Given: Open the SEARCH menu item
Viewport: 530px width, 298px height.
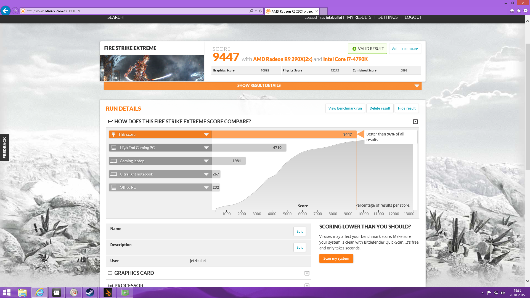Looking at the screenshot, I should (115, 17).
